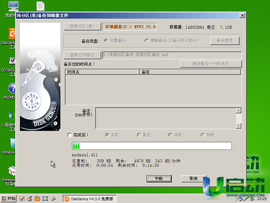Viewport: 270px width, 203px height.
Task: Open the orange folder search quick launch icon
Action: pos(37,198)
